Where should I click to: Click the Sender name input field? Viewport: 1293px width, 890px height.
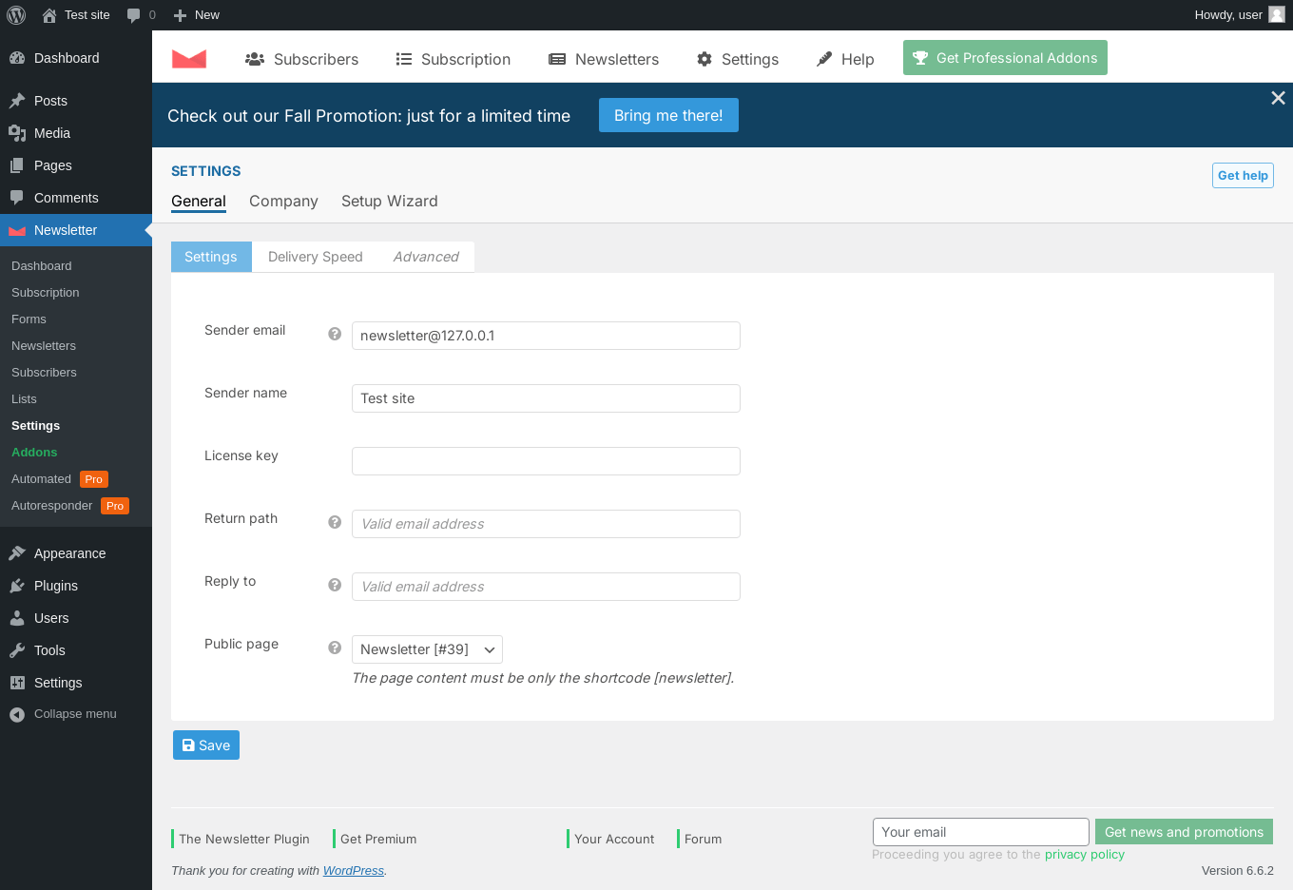(x=546, y=398)
